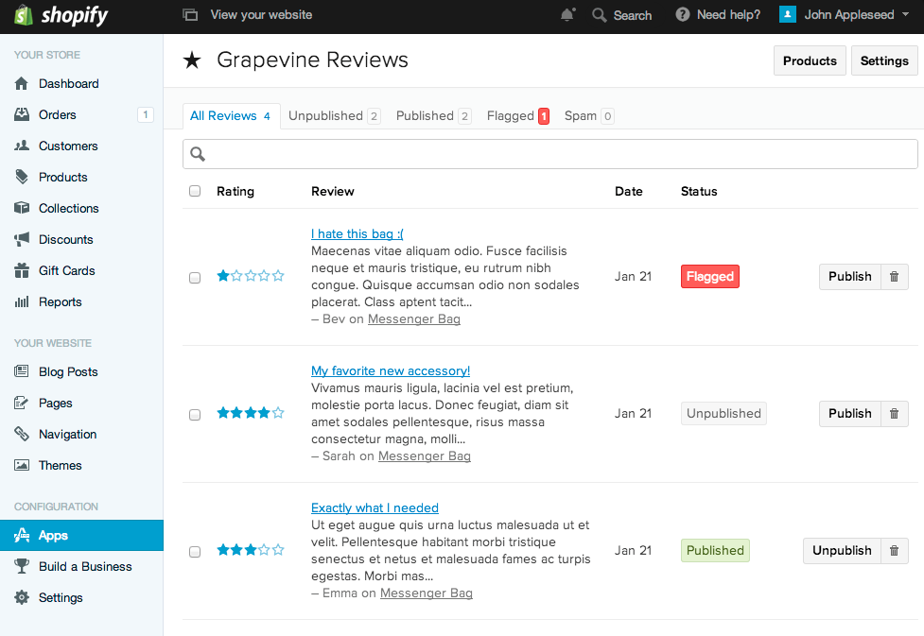Unpublish the 'Exactly what I needed' review

point(842,551)
